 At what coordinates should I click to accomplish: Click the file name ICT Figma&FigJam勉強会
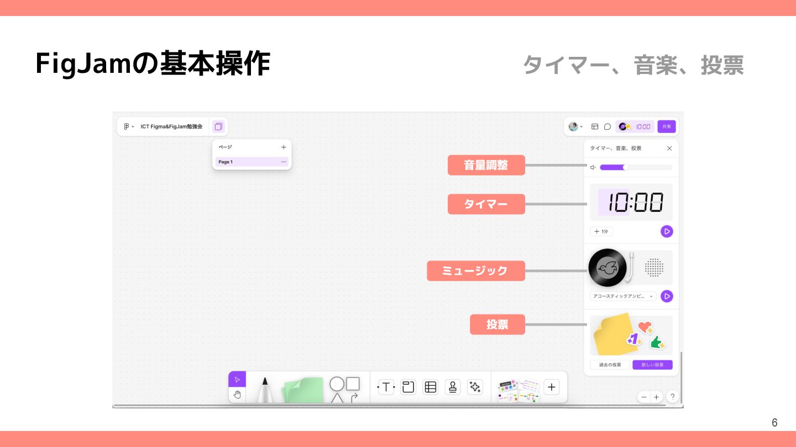171,126
